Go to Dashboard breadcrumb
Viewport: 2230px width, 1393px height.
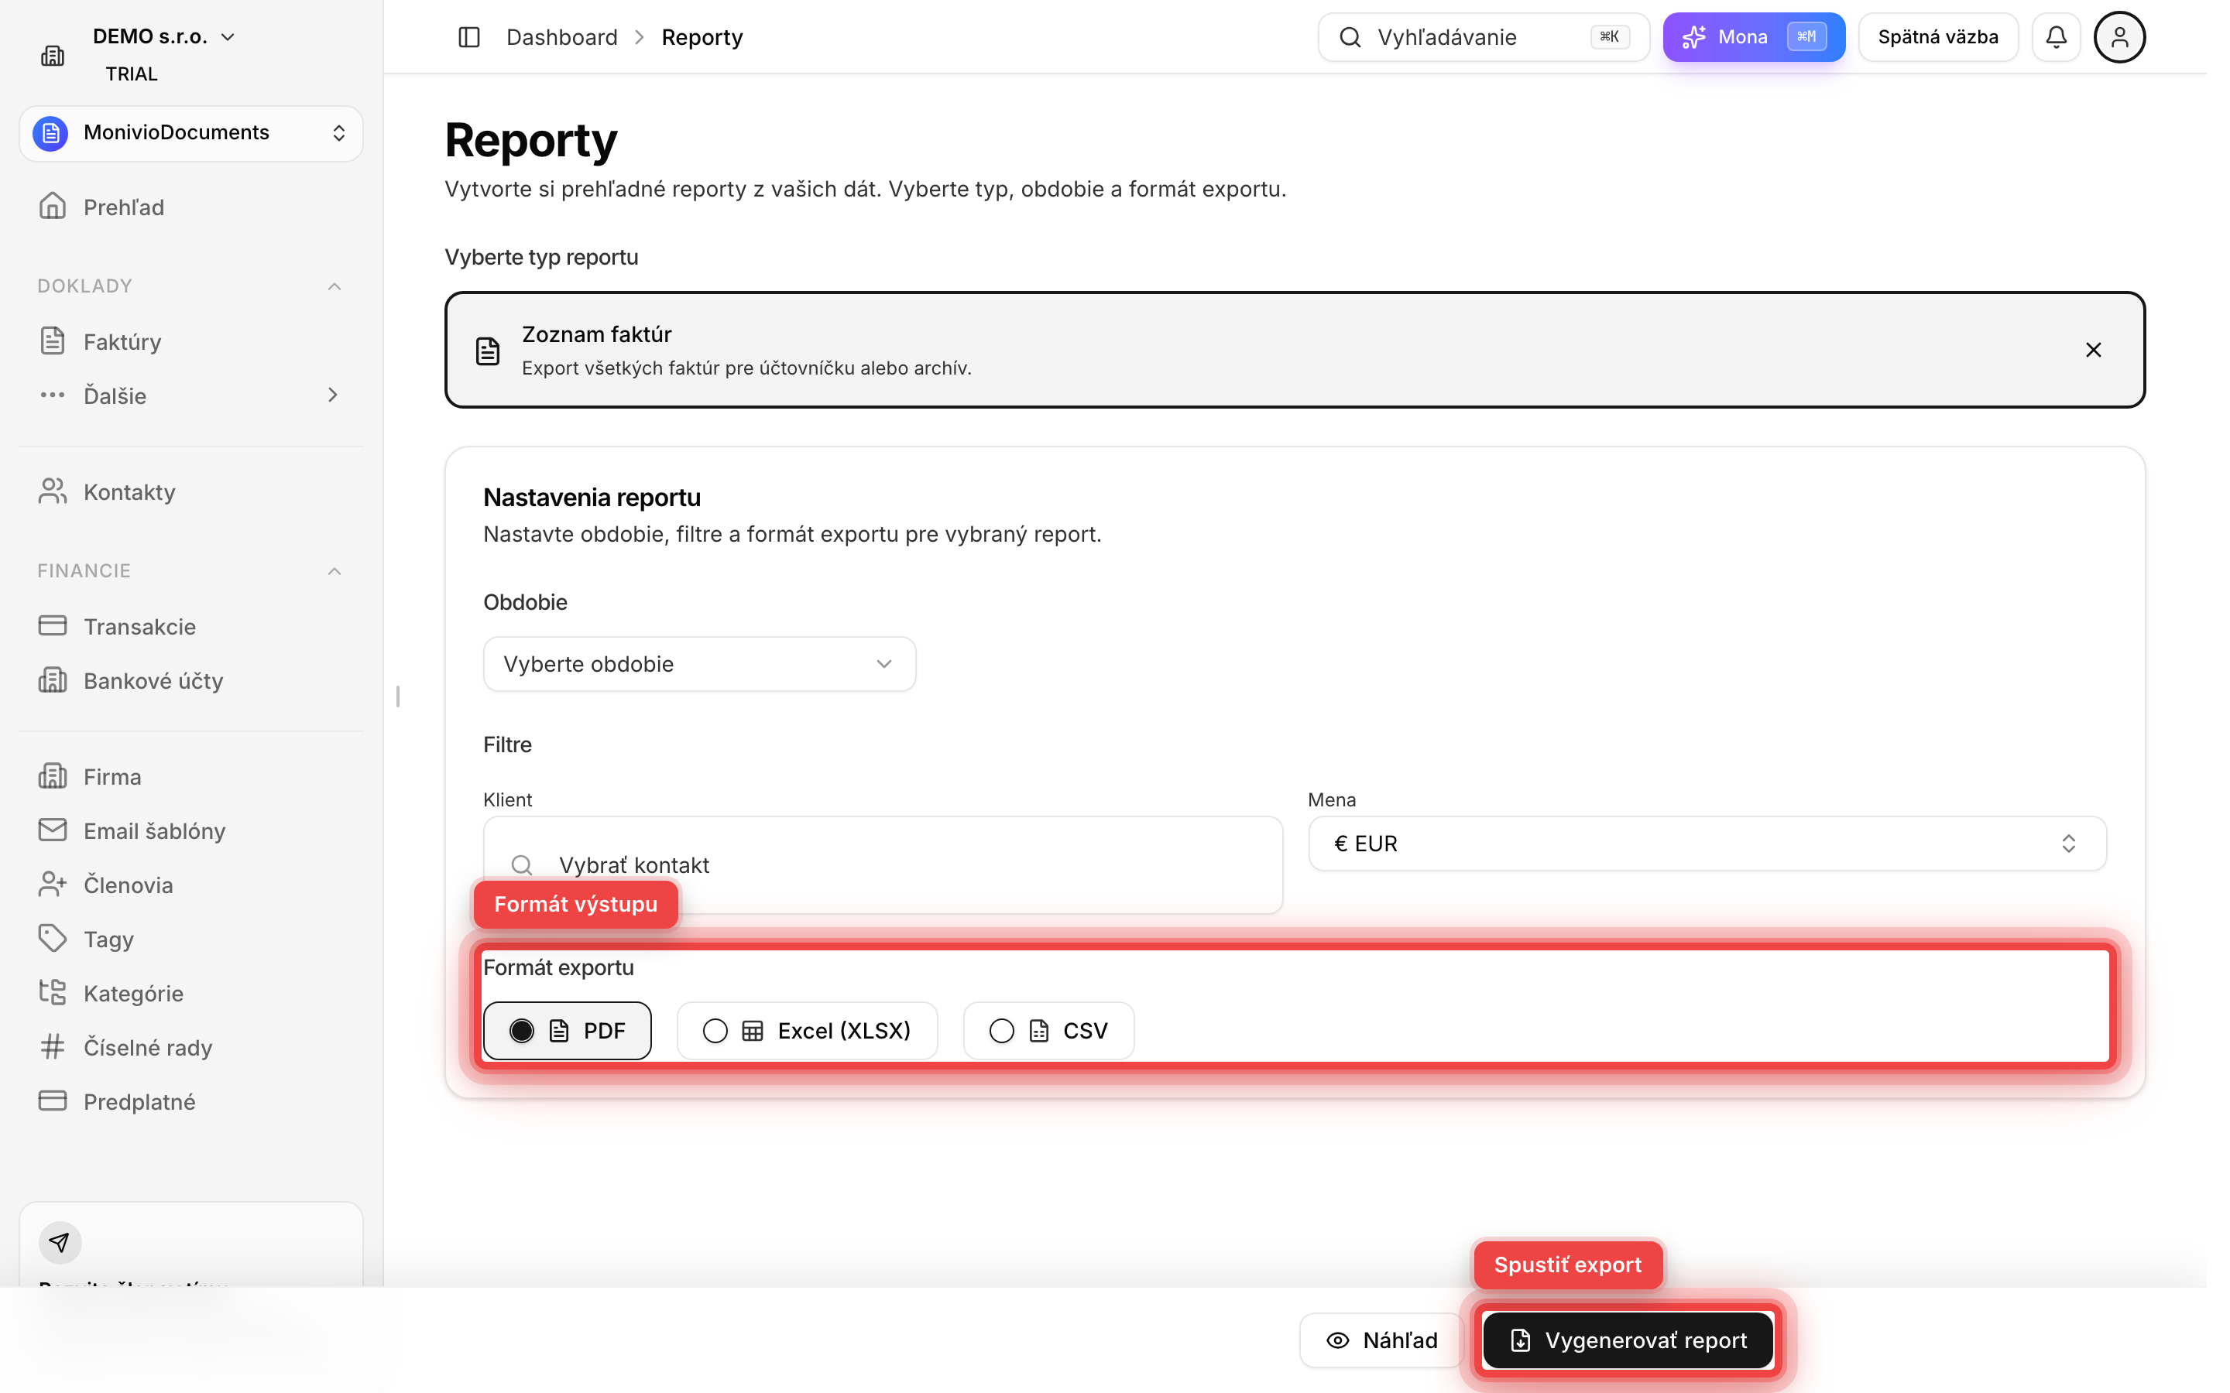point(561,37)
